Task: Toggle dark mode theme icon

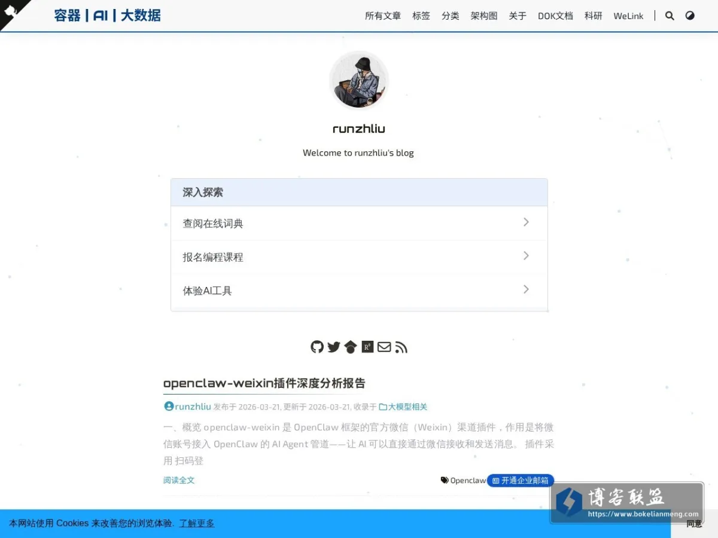Action: click(690, 16)
